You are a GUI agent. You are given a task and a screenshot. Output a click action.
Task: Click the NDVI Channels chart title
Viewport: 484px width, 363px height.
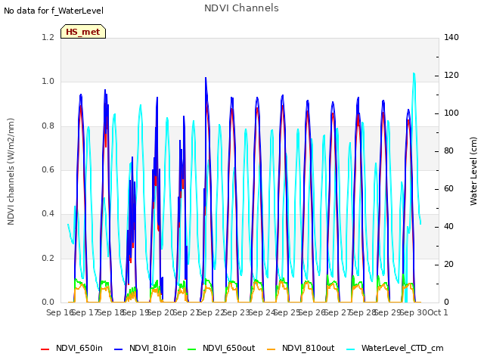[241, 8]
